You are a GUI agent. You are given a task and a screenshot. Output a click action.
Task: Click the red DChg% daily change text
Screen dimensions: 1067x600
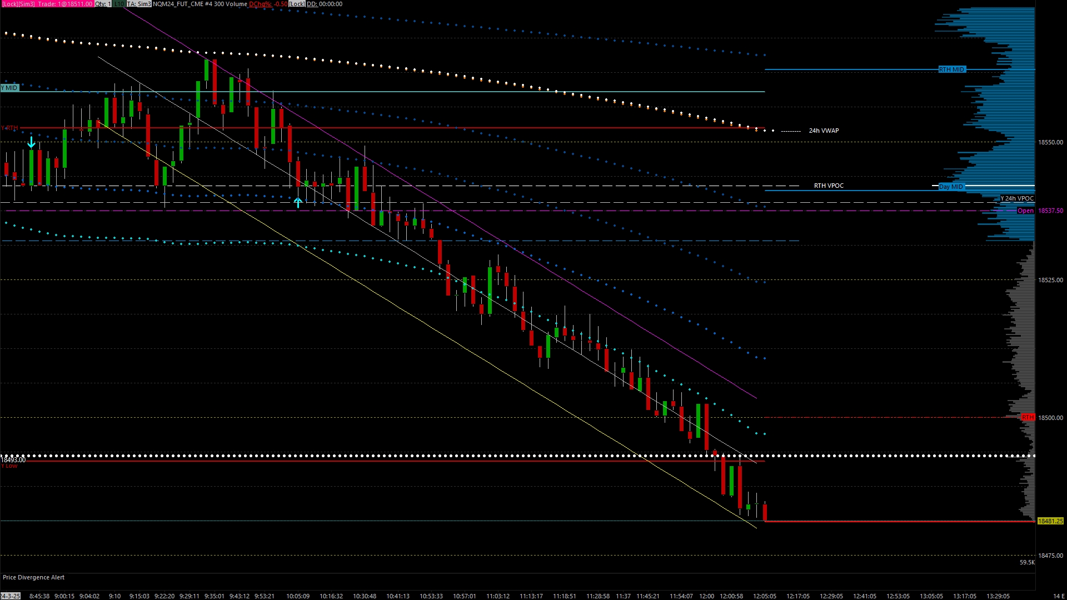(x=268, y=4)
